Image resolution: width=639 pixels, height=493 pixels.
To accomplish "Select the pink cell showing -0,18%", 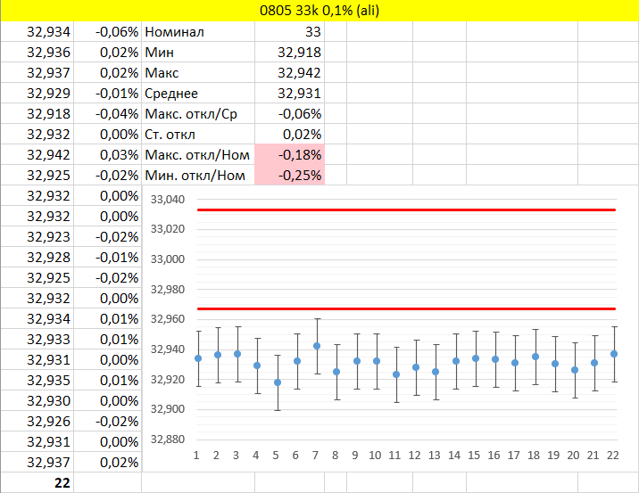I will 289,155.
